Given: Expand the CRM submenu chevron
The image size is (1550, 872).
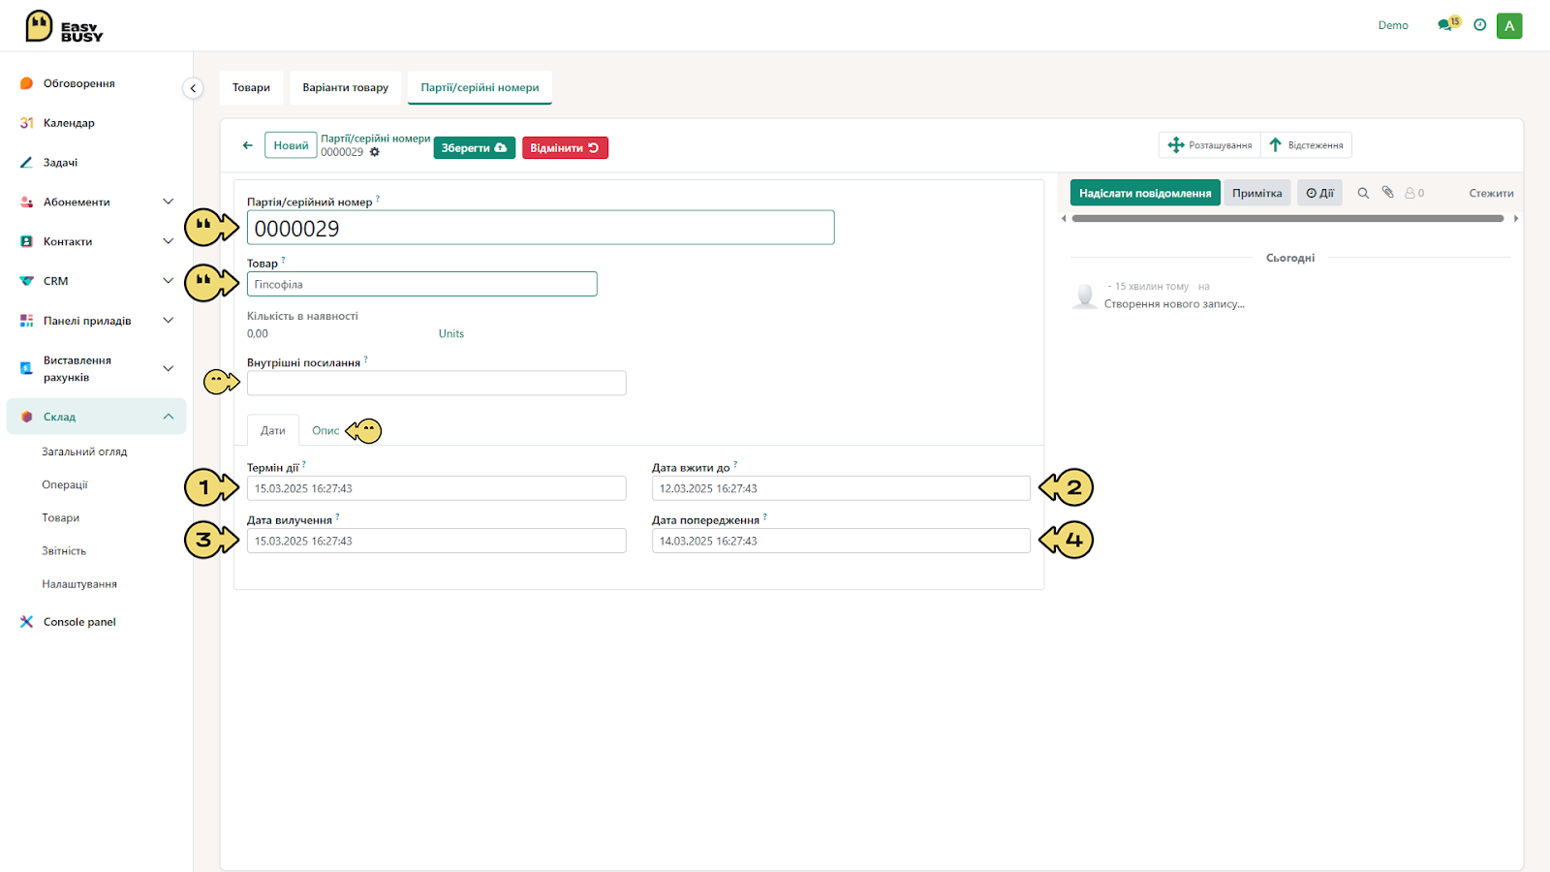Looking at the screenshot, I should pyautogui.click(x=168, y=281).
